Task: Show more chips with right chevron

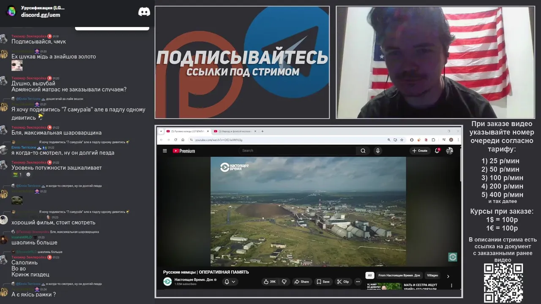Action: [448, 276]
